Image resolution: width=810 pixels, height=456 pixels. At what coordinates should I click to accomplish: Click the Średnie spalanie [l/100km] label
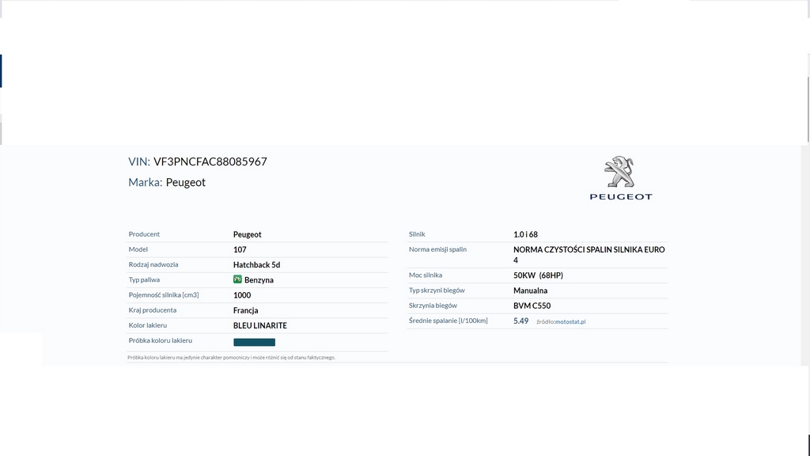pyautogui.click(x=448, y=321)
